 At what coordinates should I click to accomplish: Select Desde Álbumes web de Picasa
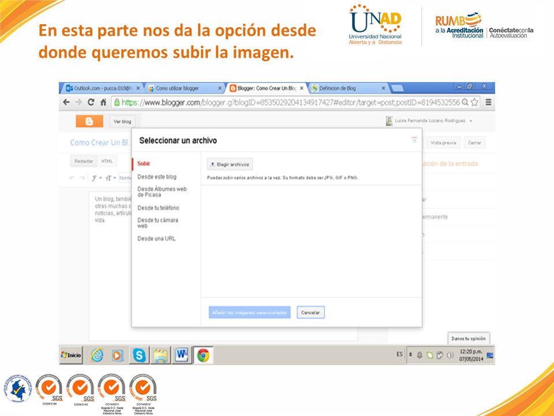click(x=162, y=192)
